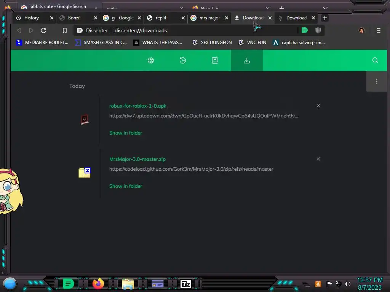
Task: Open the network tray icon
Action: point(339,284)
